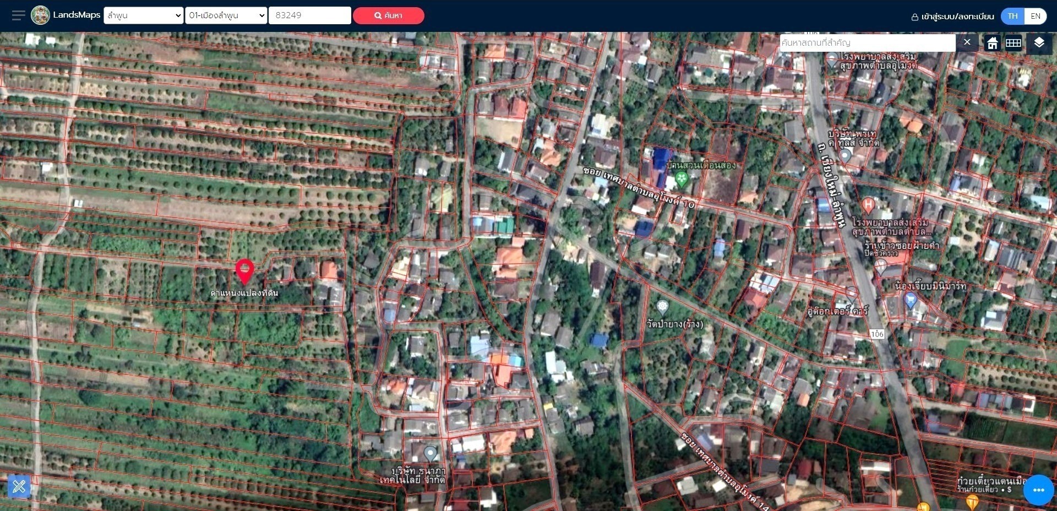
Task: Open the hamburger menu beside LandsMaps logo
Action: click(18, 15)
